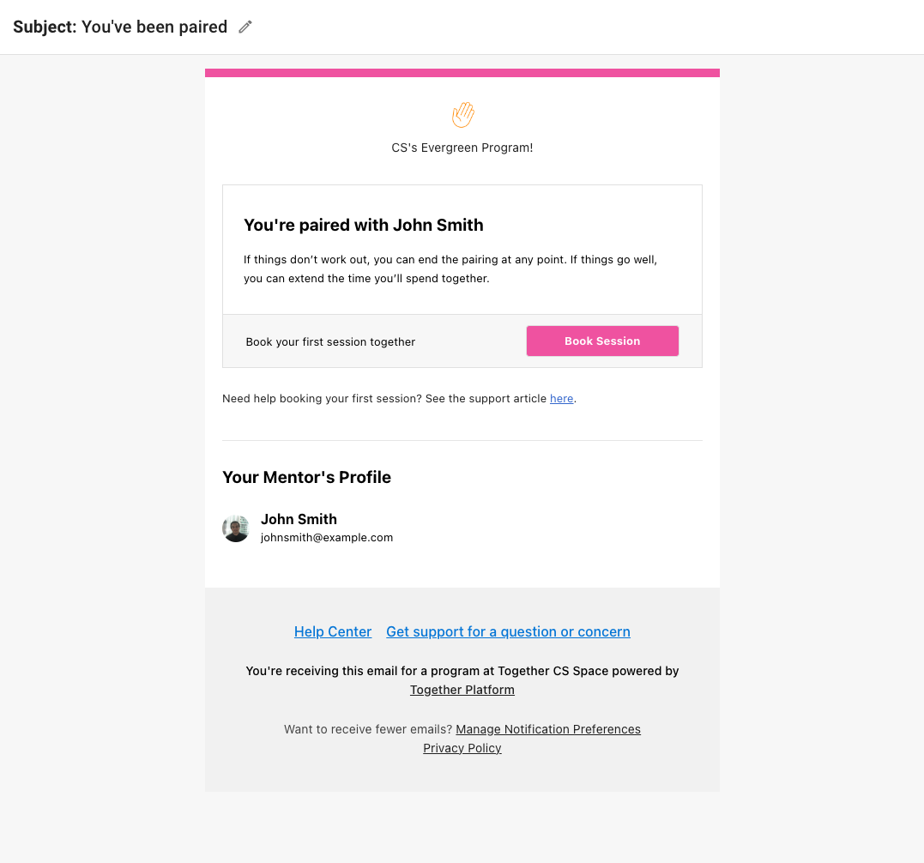The width and height of the screenshot is (924, 863).
Task: Click the pink Book Session button
Action: (602, 341)
